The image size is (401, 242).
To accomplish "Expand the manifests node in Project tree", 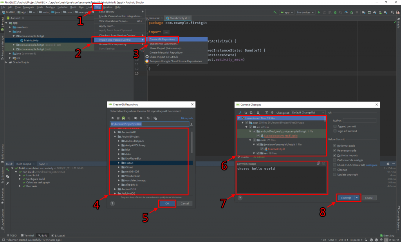I will (10, 27).
